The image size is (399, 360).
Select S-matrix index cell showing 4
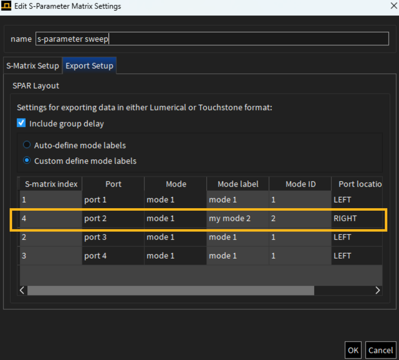pos(51,218)
